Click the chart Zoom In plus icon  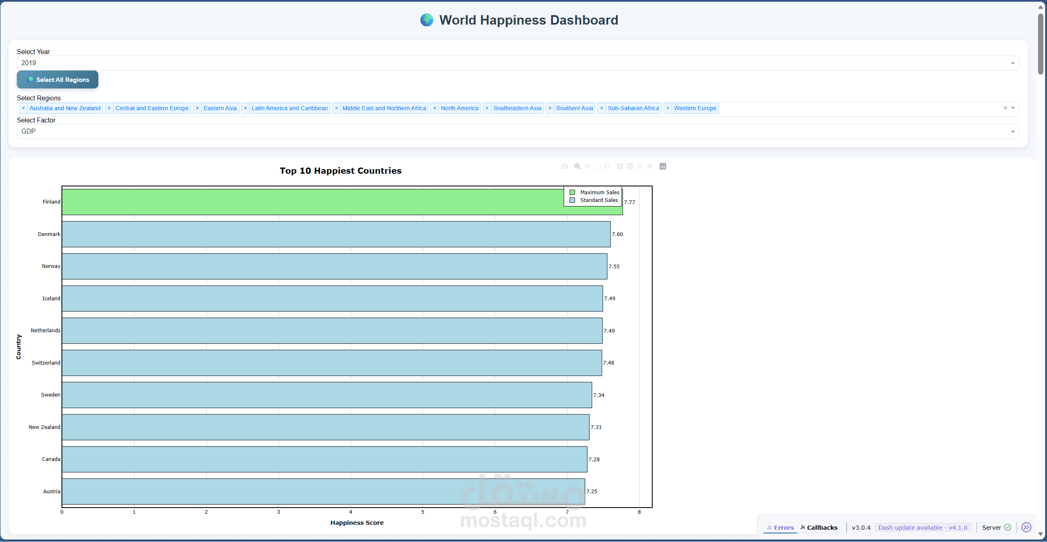point(620,166)
